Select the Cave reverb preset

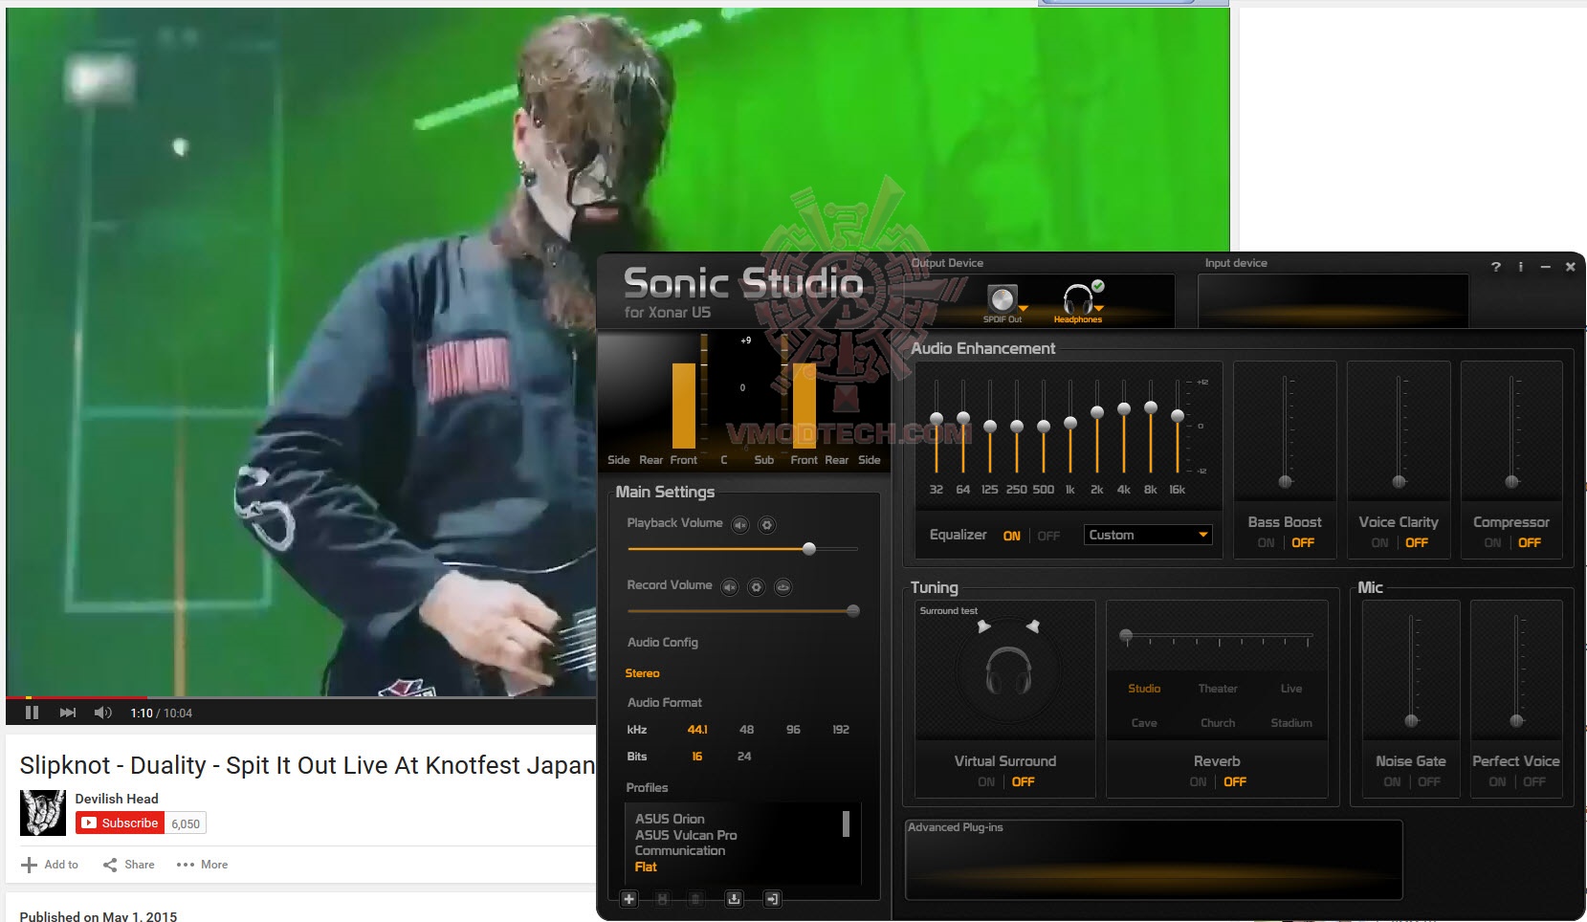pyautogui.click(x=1144, y=723)
